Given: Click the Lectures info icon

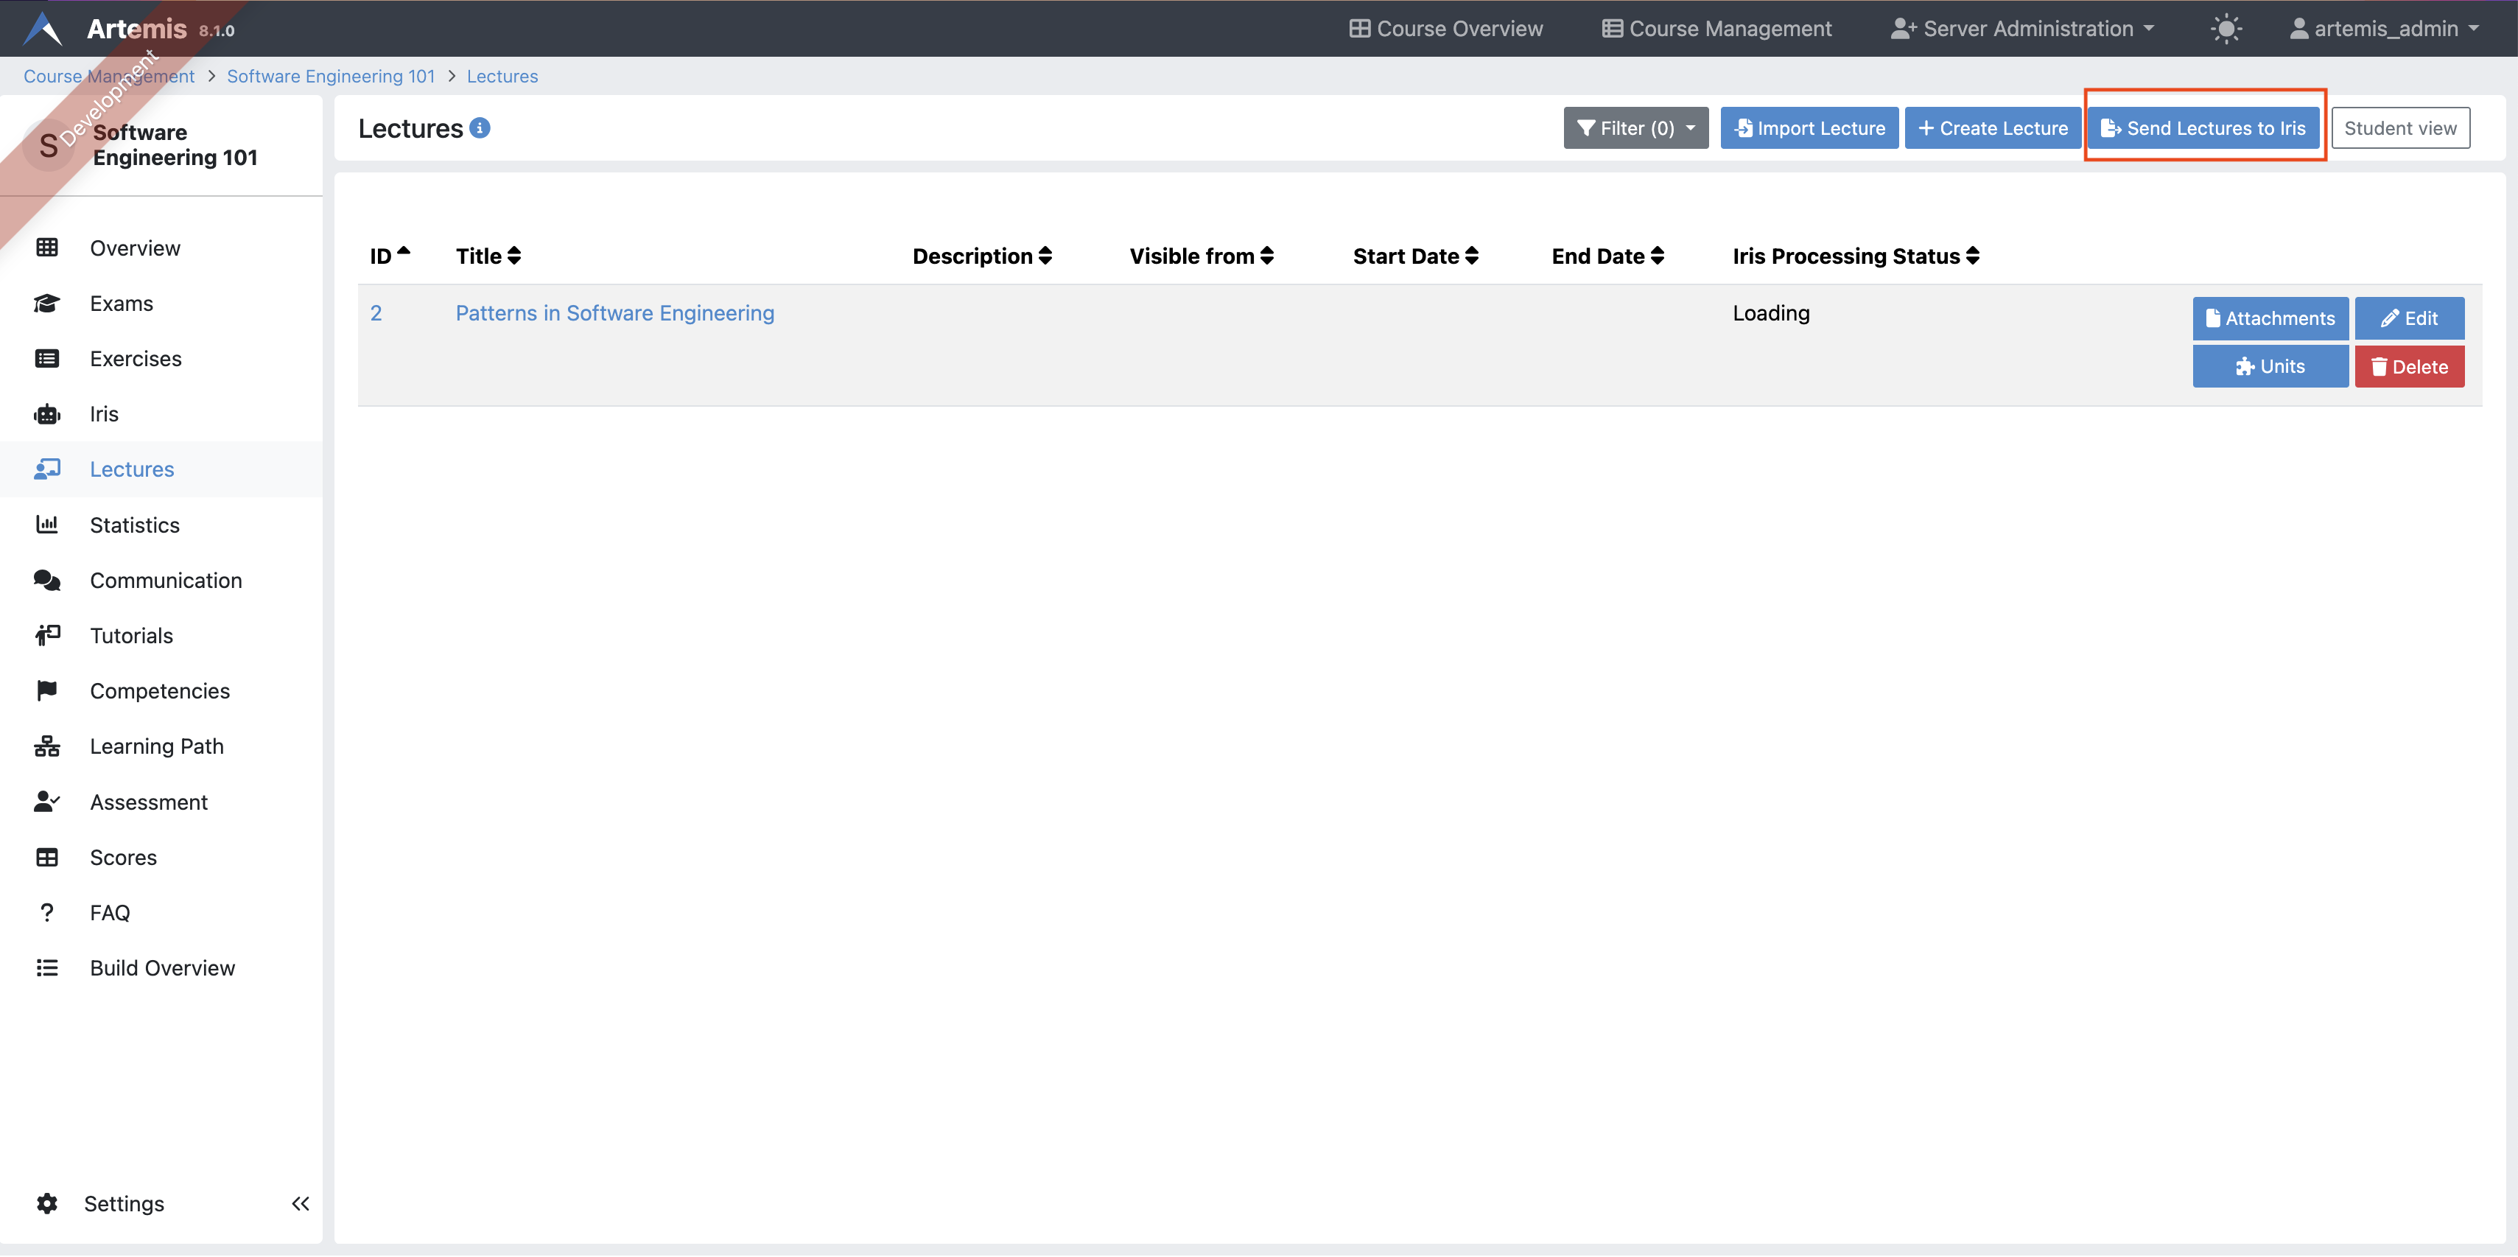Looking at the screenshot, I should (x=480, y=128).
